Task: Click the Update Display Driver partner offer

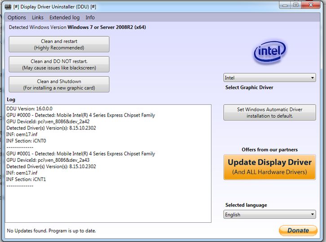Action: point(270,167)
